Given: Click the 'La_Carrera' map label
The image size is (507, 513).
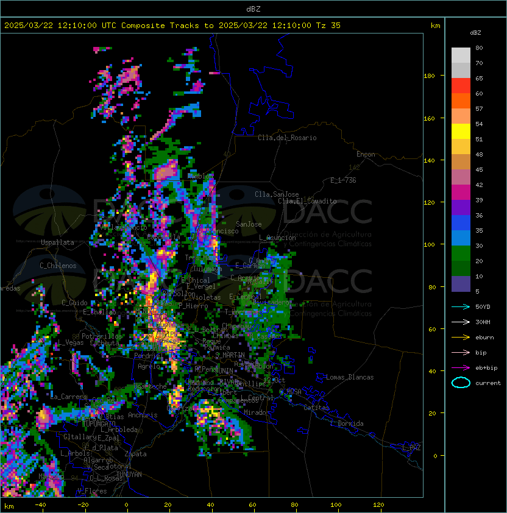Looking at the screenshot, I should [69, 397].
